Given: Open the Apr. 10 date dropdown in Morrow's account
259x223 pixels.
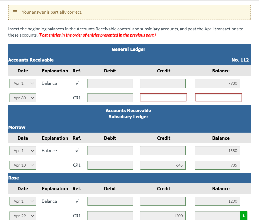Looking at the screenshot, I should 23,165.
